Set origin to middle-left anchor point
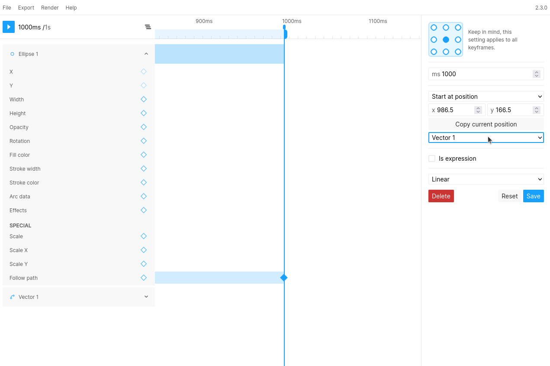This screenshot has height=366, width=550. coord(434,40)
